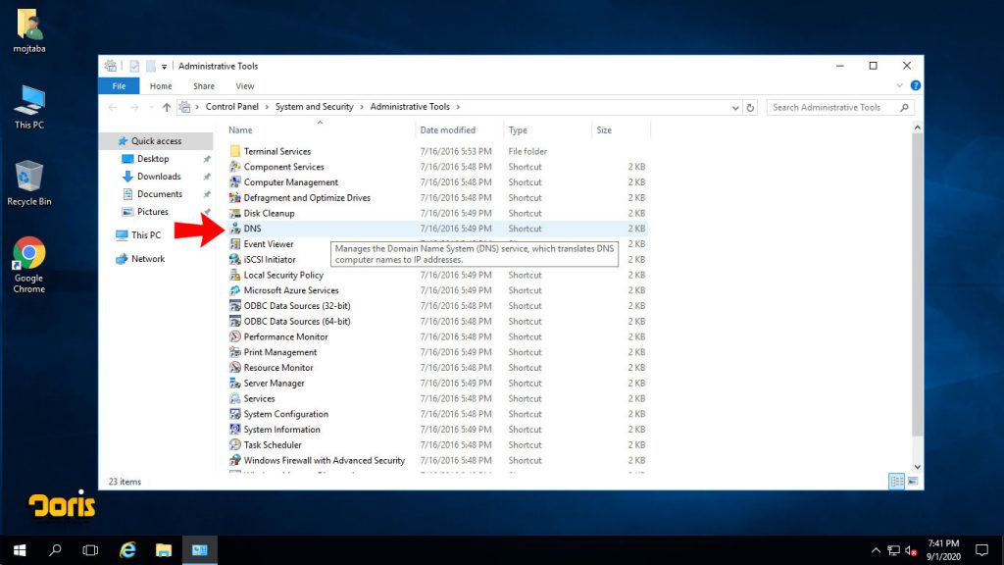Select the System Information icon

(235, 430)
